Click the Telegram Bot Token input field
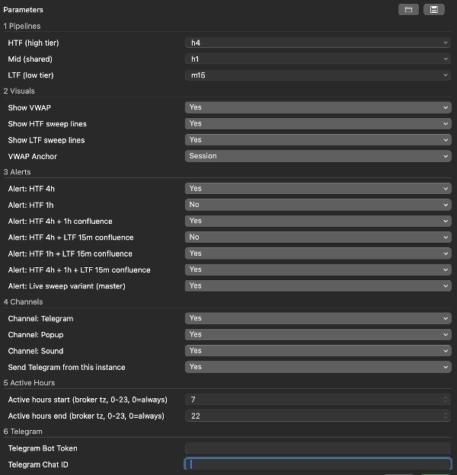The height and width of the screenshot is (475, 457). pos(318,448)
